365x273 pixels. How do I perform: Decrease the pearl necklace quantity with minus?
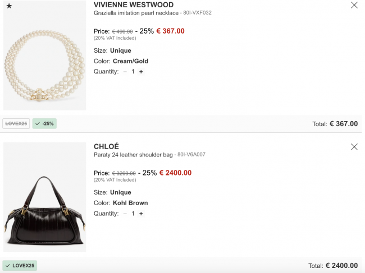[x=125, y=72]
